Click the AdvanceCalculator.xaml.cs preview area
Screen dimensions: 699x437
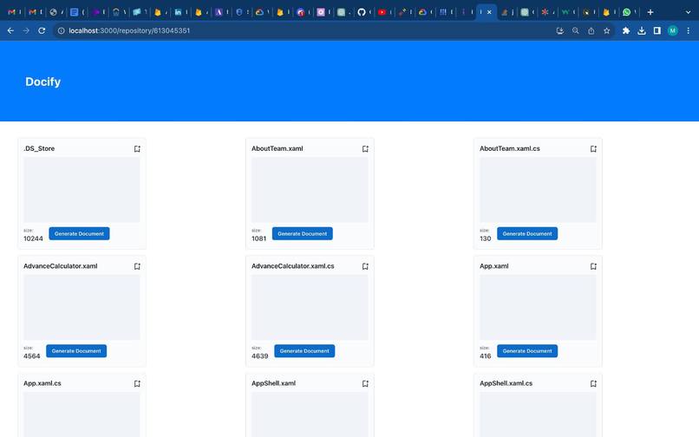pyautogui.click(x=310, y=307)
